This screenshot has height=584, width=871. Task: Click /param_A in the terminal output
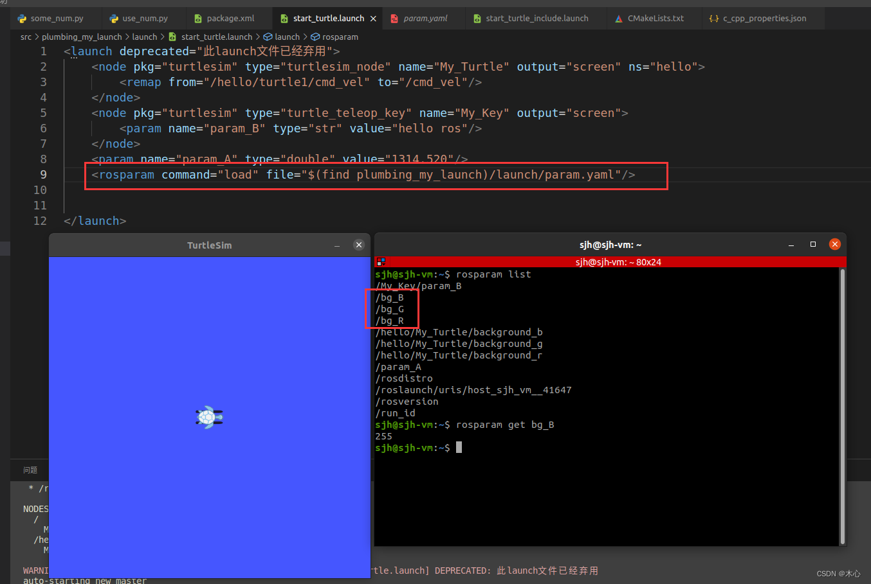[398, 367]
